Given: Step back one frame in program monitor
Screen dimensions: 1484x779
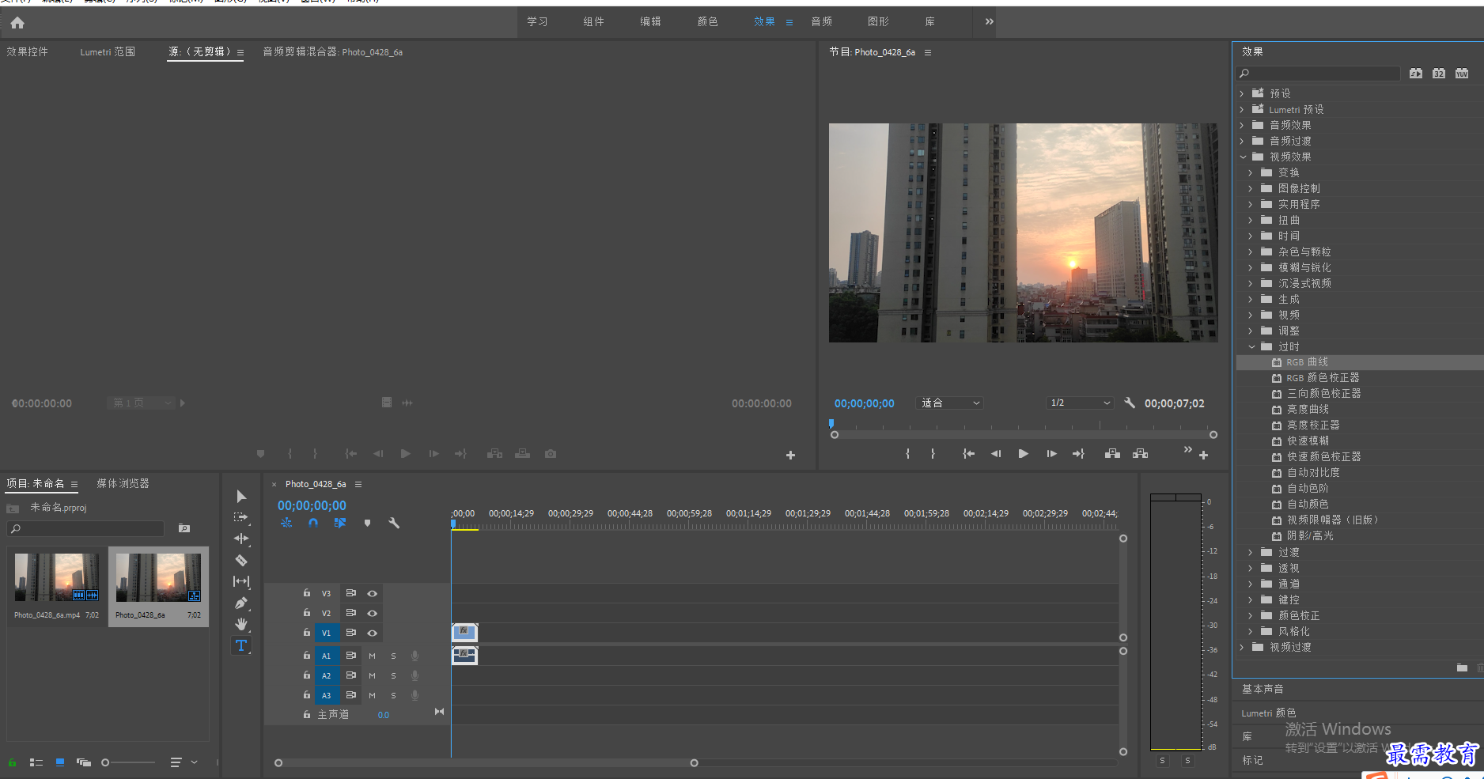Looking at the screenshot, I should [x=996, y=454].
